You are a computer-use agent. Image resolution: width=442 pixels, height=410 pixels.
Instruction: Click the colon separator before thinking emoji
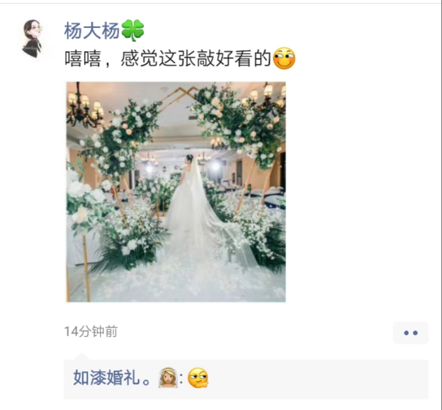click(182, 378)
